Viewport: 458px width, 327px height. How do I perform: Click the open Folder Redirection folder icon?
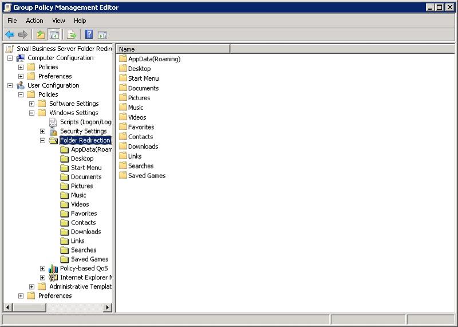[x=53, y=140]
